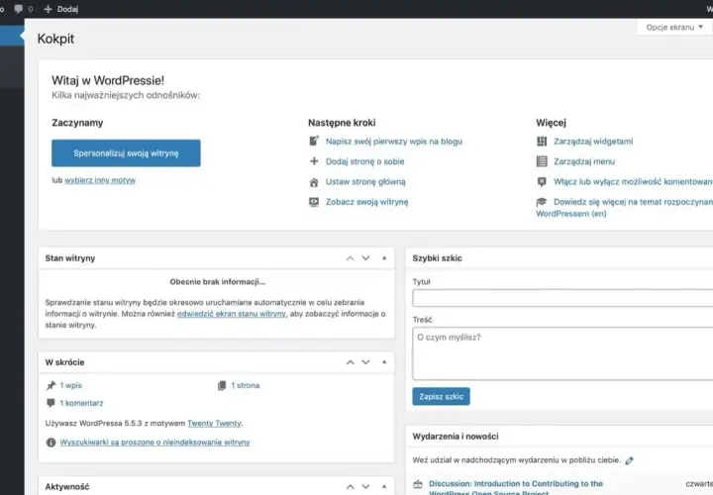The image size is (713, 495).
Task: Open the Twenty Twenty theme link
Action: click(x=214, y=423)
